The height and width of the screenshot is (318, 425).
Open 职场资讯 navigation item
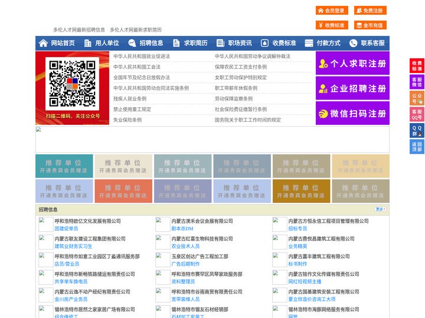240,43
